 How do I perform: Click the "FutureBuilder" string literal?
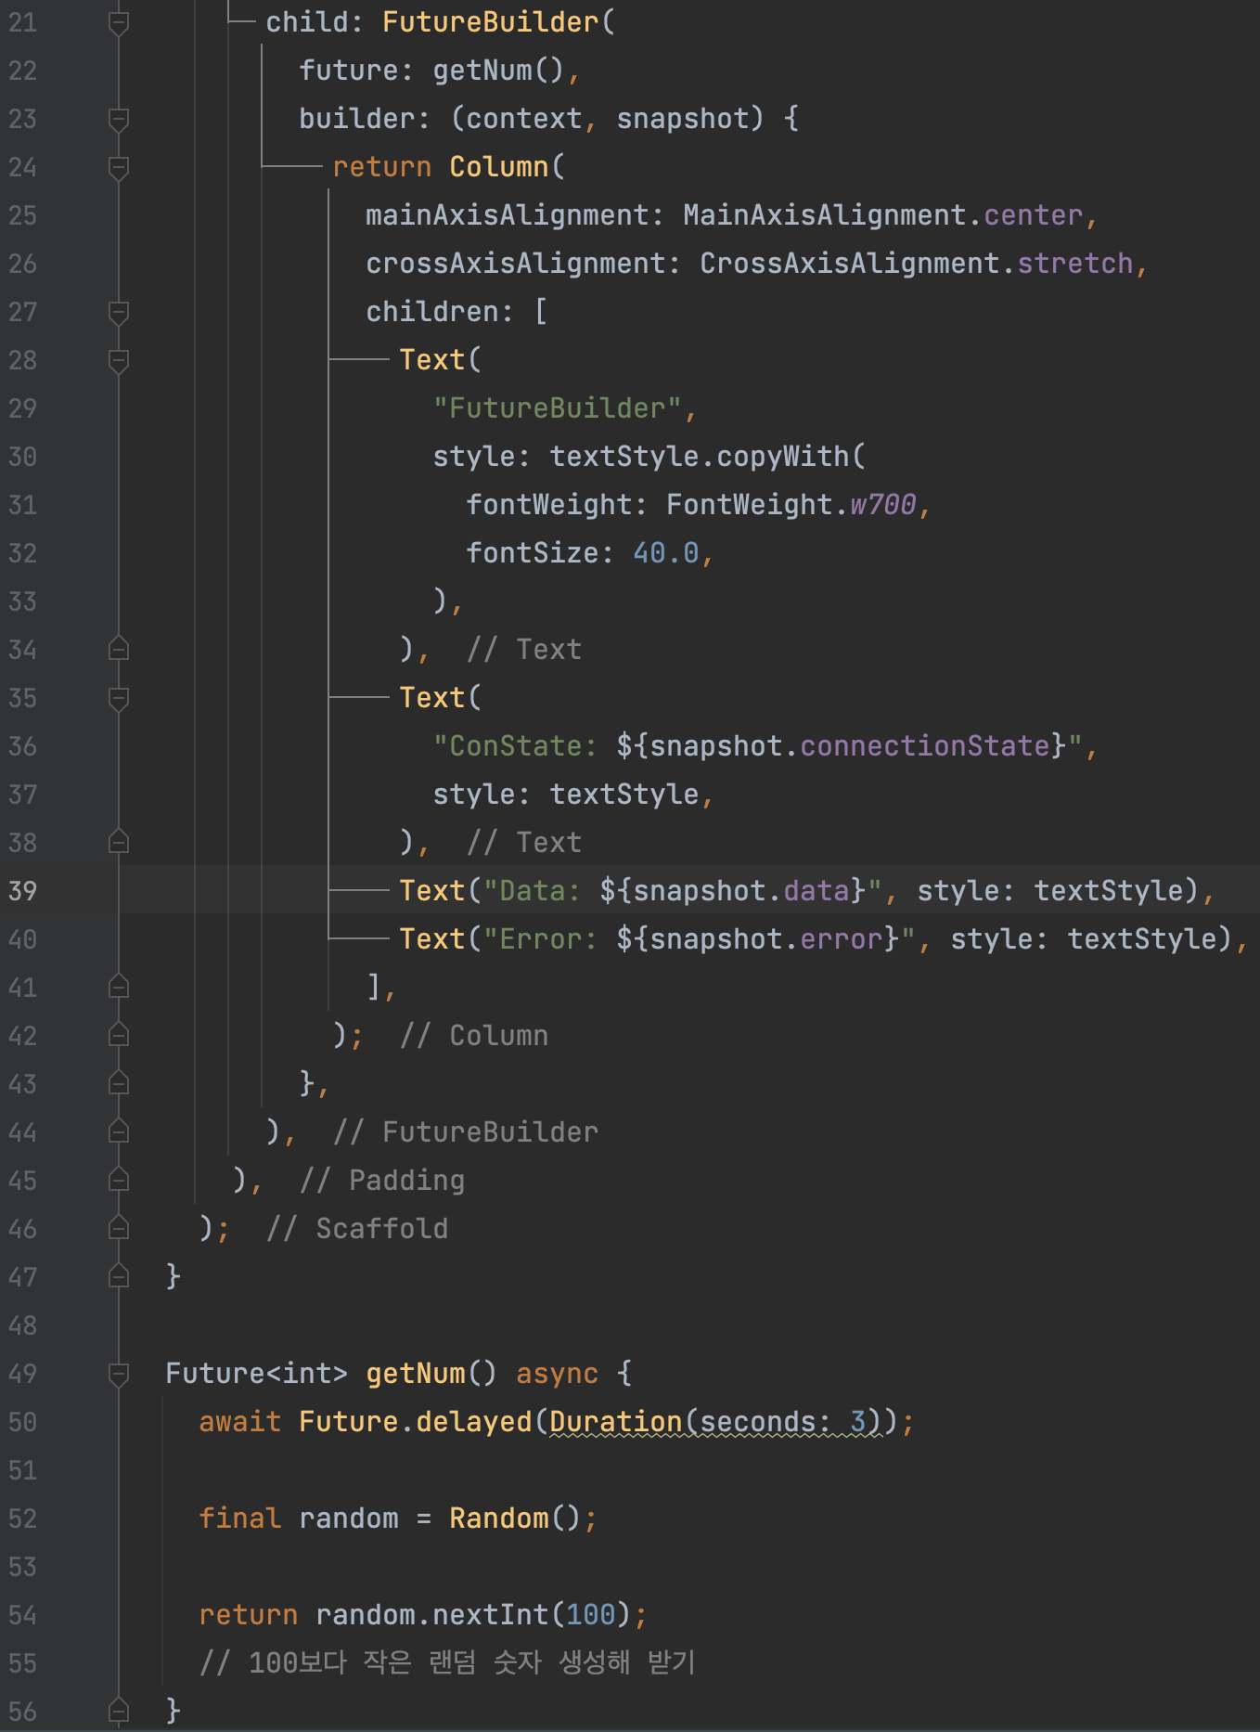558,408
